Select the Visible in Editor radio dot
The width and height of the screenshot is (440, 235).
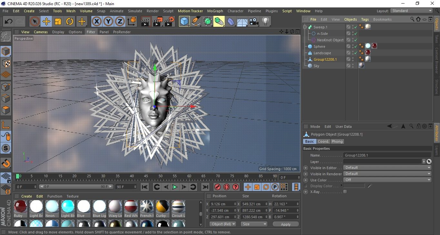[306, 168]
